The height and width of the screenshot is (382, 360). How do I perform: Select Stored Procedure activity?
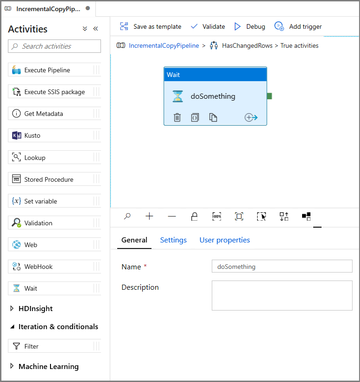54,179
